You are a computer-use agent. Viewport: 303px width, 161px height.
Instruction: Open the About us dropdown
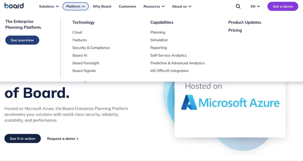point(181,6)
